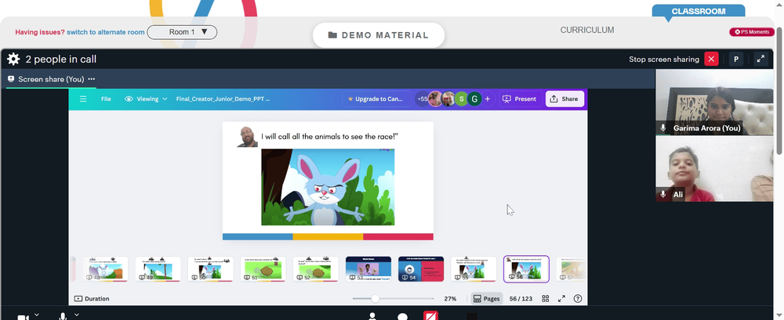
Task: Click the red X to stop sharing
Action: tap(711, 59)
